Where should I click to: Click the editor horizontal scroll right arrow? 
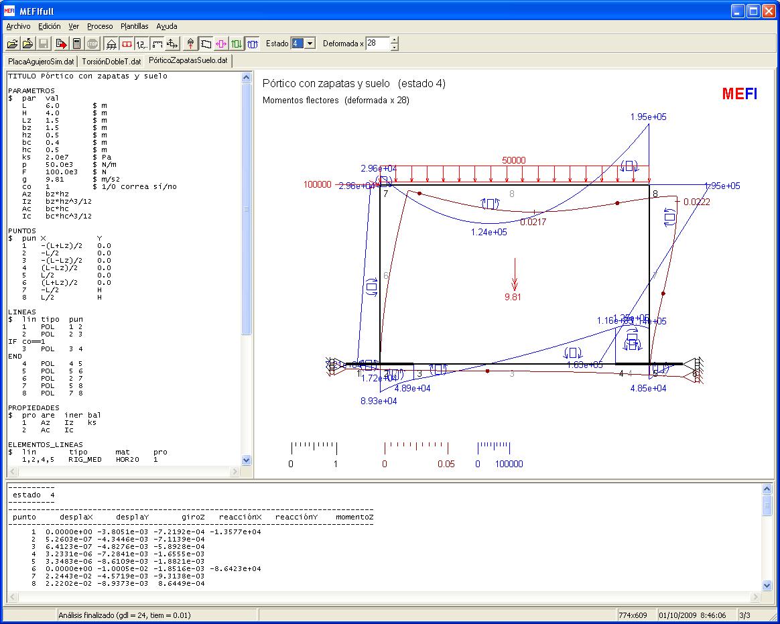[x=235, y=471]
